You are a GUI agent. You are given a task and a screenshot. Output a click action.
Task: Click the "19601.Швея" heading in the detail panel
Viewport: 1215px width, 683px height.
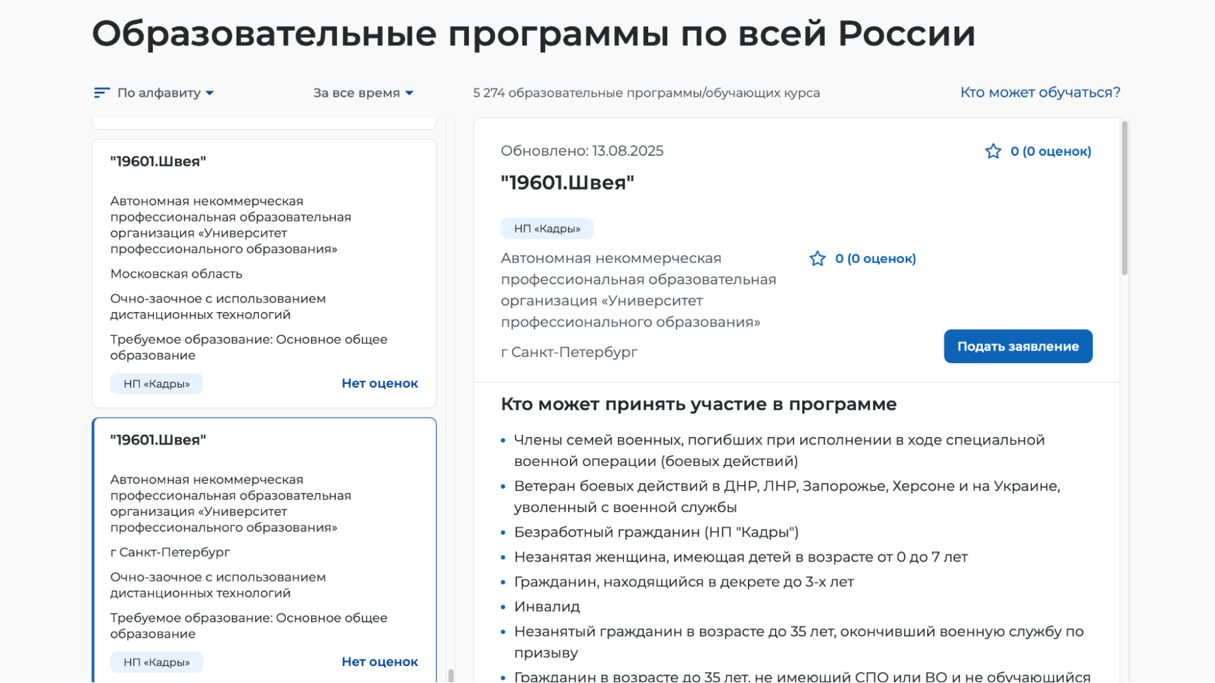click(x=567, y=183)
